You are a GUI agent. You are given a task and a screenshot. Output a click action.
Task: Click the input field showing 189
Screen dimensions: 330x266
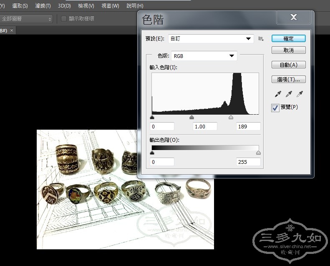tap(248, 127)
